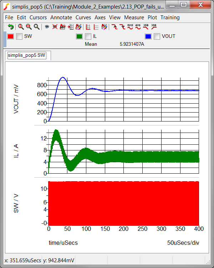Open the Edit menu
The width and height of the screenshot is (214, 268).
(x=21, y=18)
